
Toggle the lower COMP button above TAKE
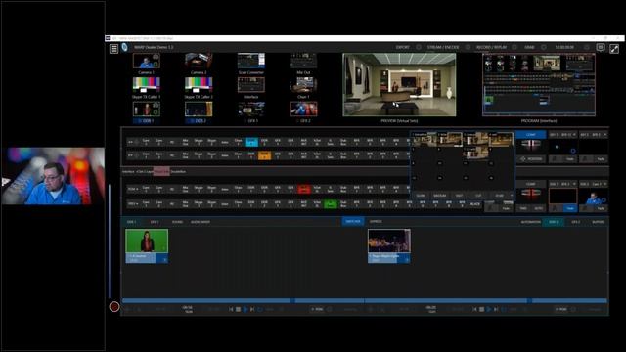(x=531, y=184)
